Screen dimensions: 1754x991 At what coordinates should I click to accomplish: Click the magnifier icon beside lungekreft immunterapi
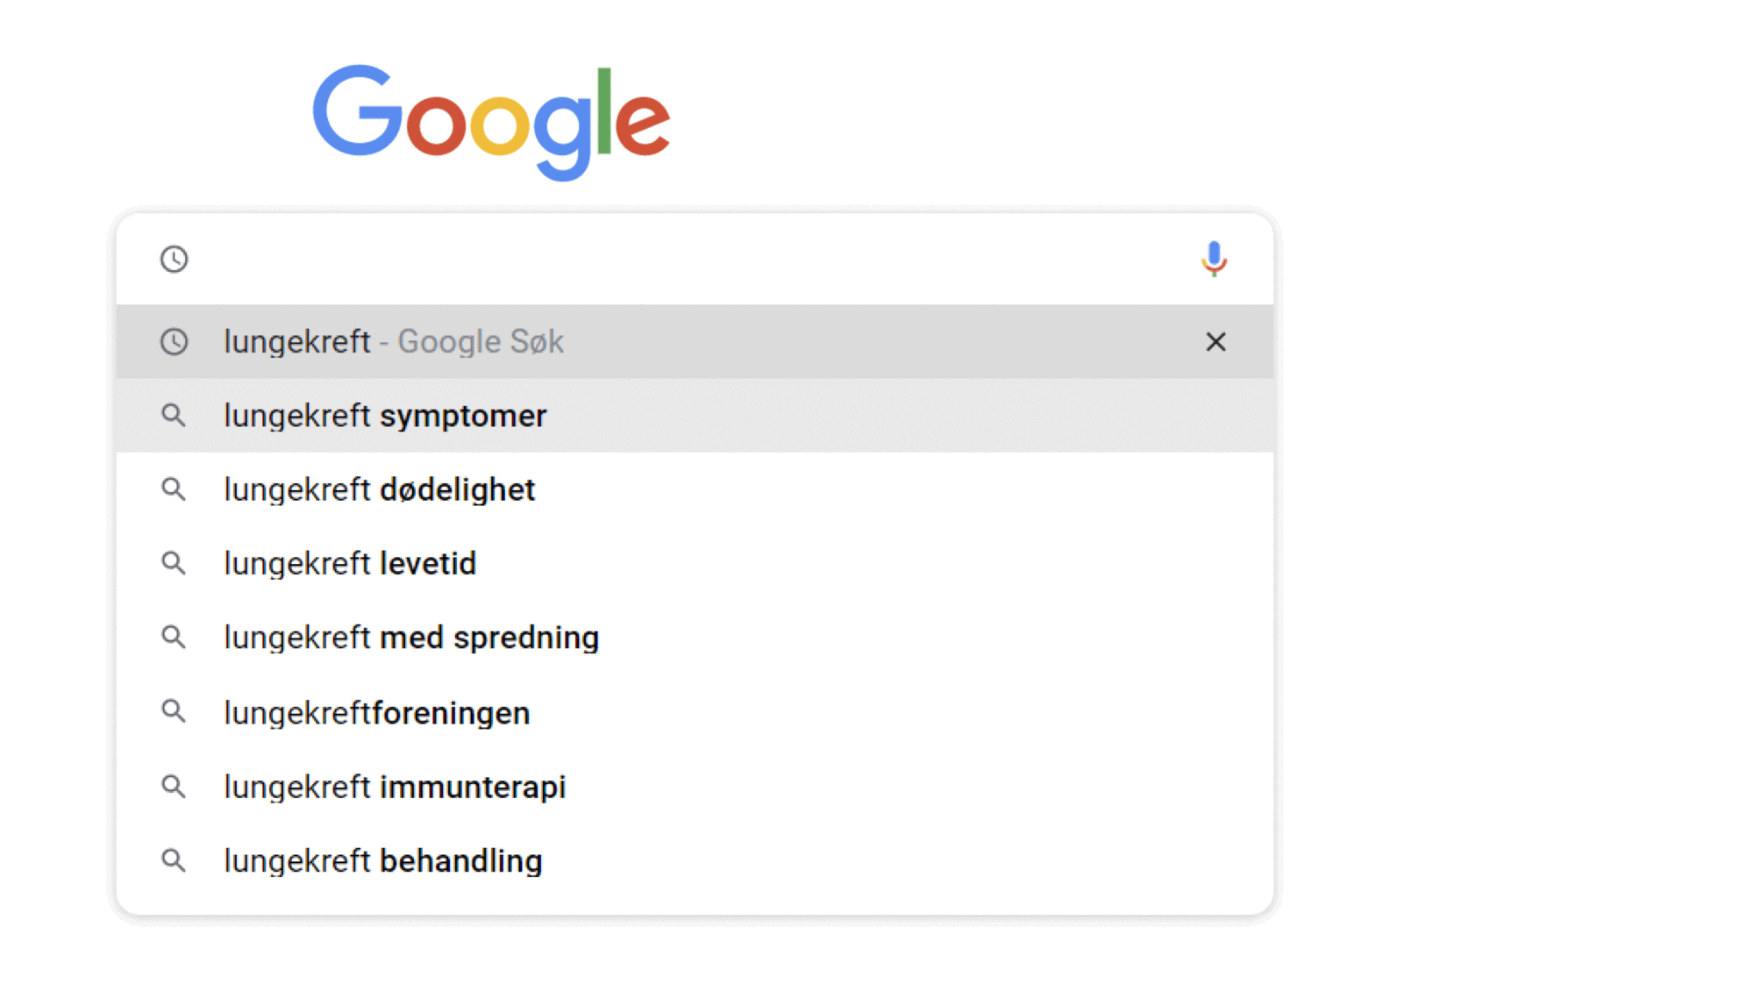click(x=174, y=787)
